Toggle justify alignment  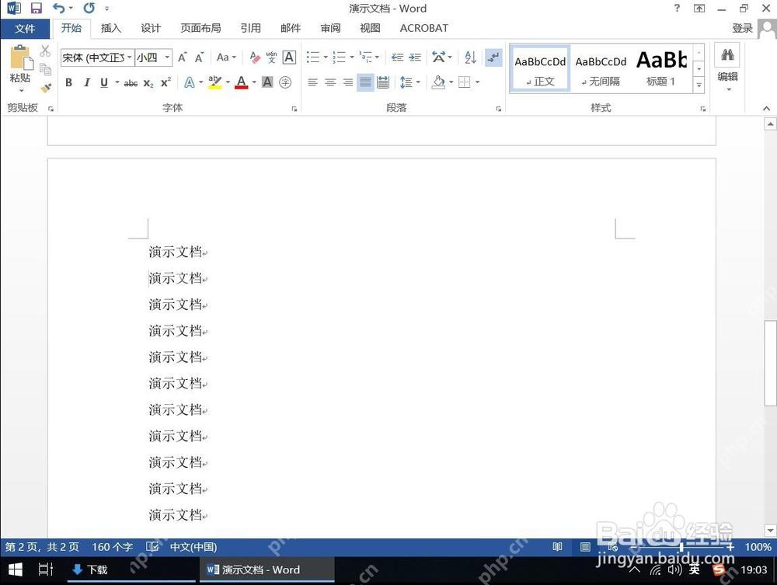[365, 82]
